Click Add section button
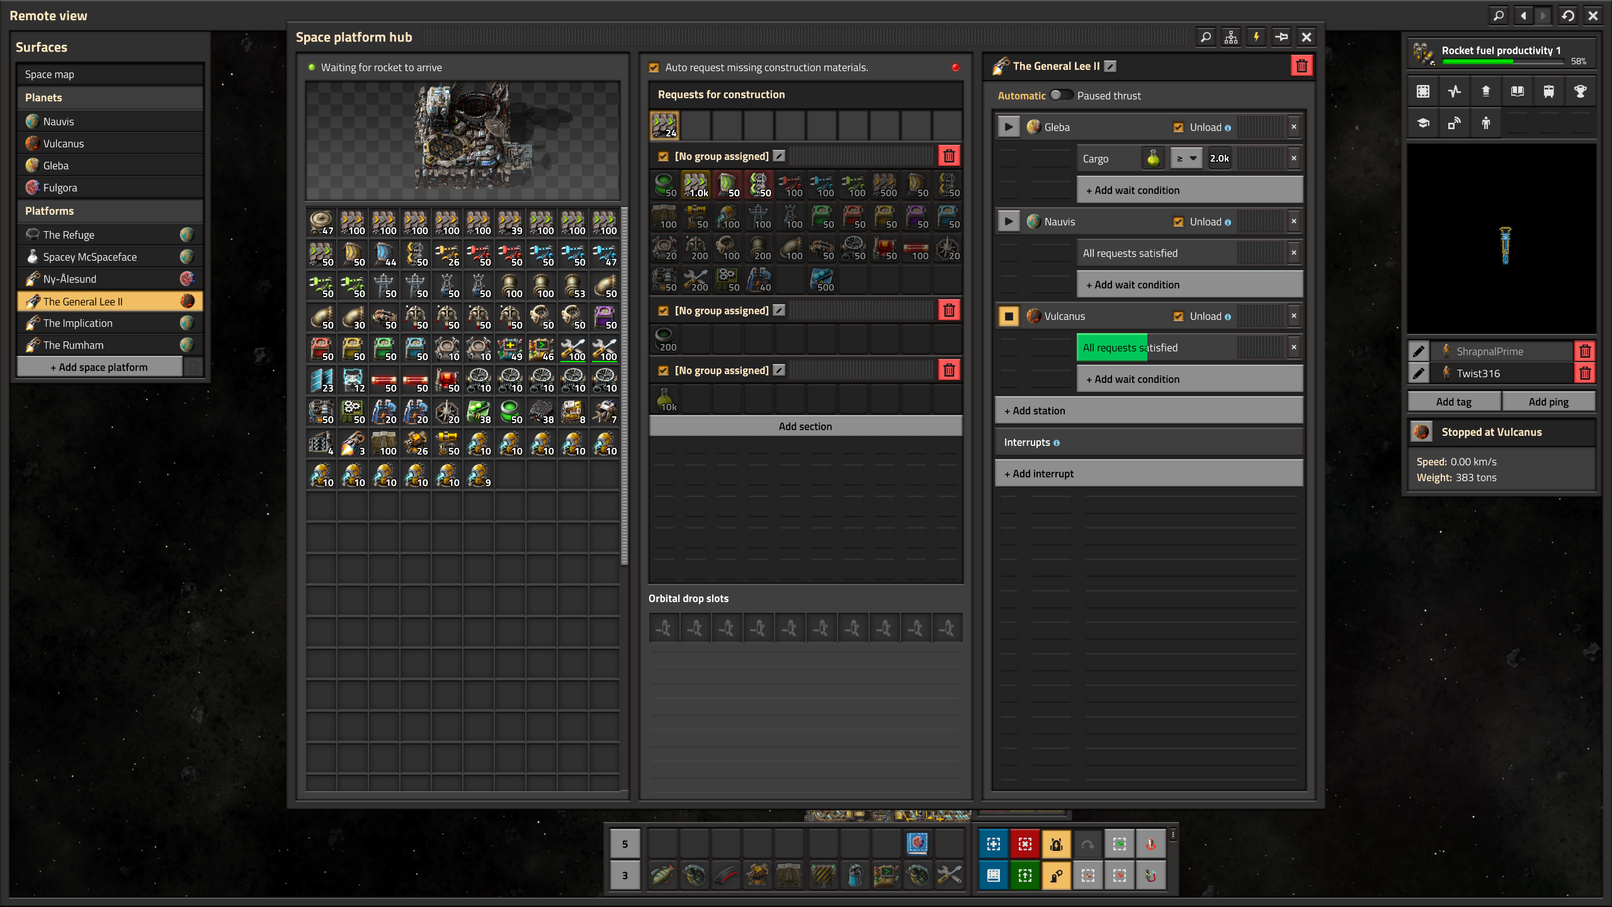 [805, 426]
